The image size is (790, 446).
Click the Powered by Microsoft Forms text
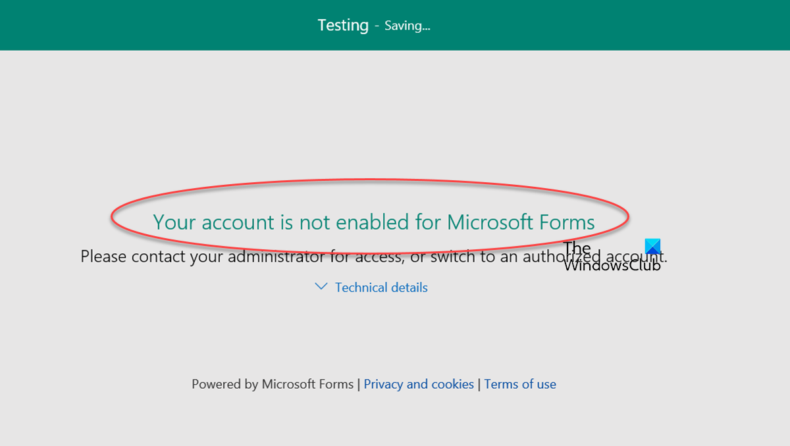tap(273, 384)
